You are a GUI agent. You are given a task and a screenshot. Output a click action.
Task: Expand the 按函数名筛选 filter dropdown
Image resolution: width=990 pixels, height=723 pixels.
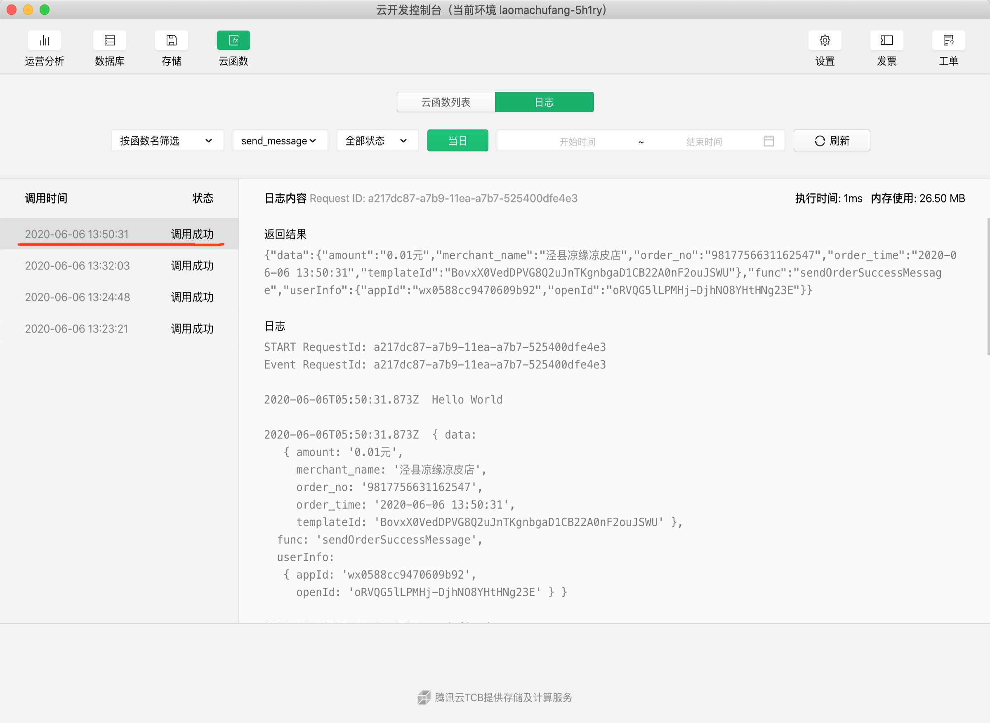(x=167, y=141)
